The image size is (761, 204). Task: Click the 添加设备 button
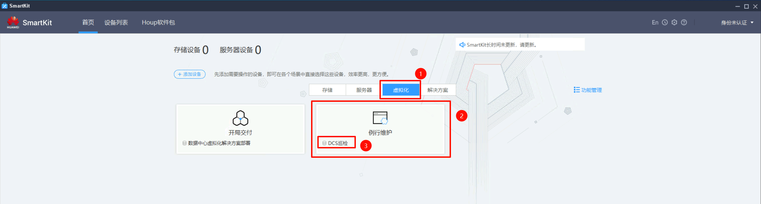(x=190, y=74)
